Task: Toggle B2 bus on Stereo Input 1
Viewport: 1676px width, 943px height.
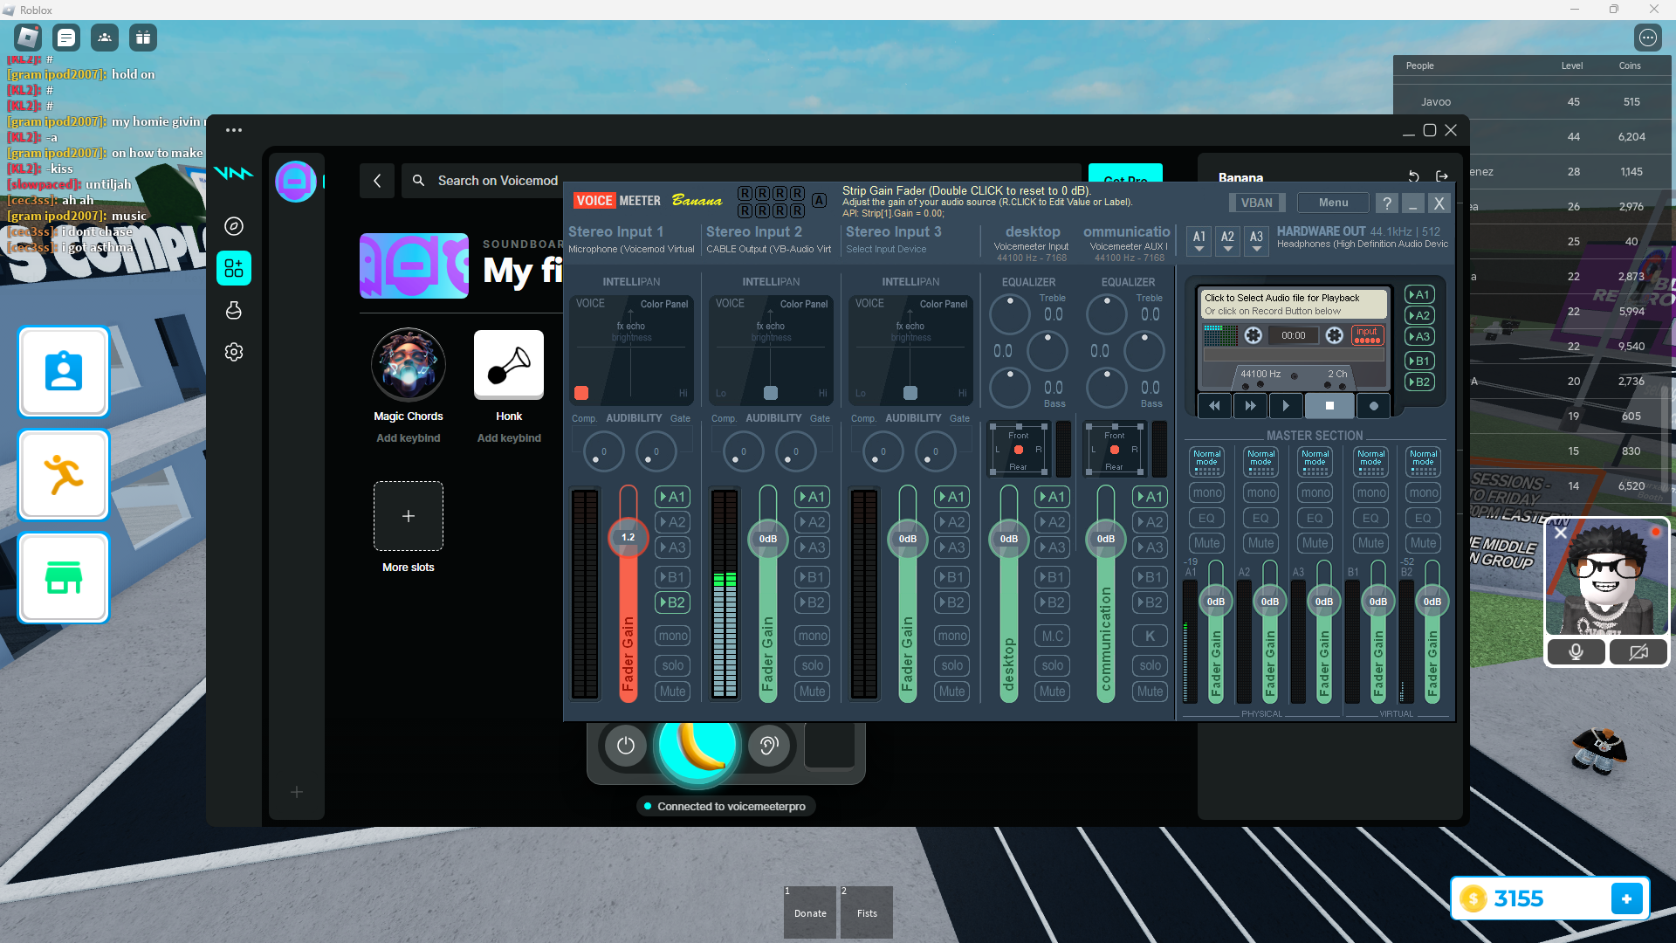Action: pos(673,602)
